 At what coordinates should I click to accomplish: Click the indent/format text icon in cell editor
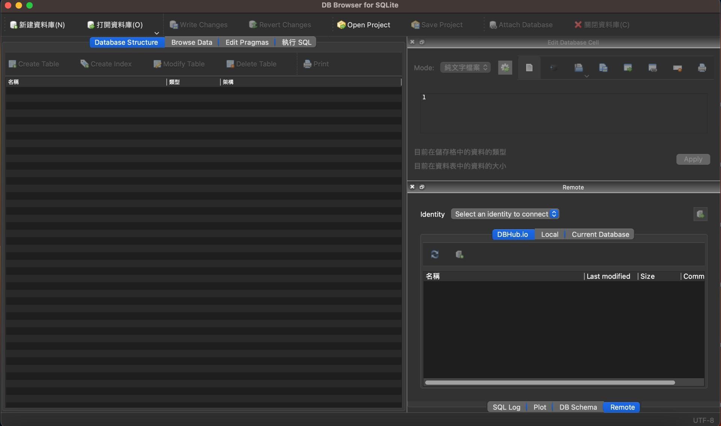tap(554, 68)
